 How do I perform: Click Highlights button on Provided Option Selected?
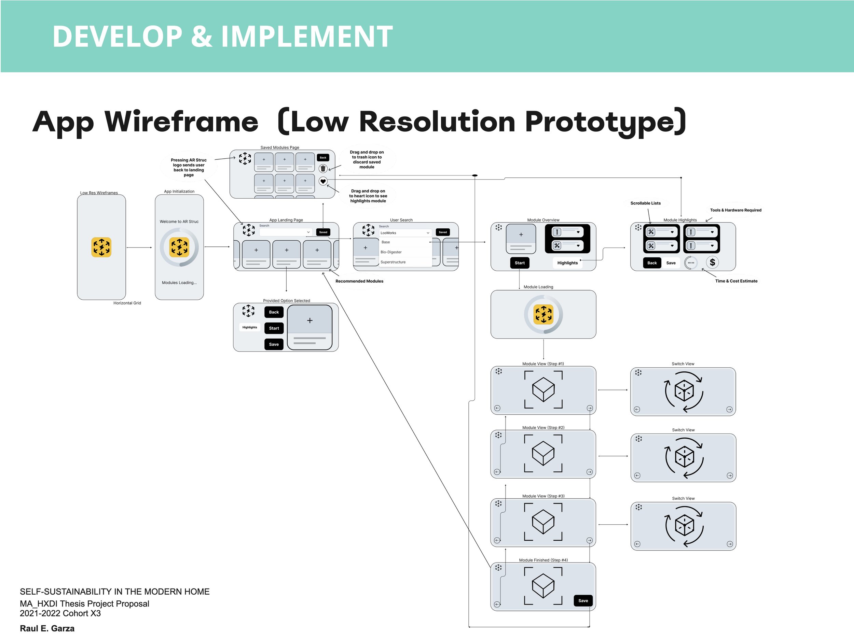tap(250, 328)
